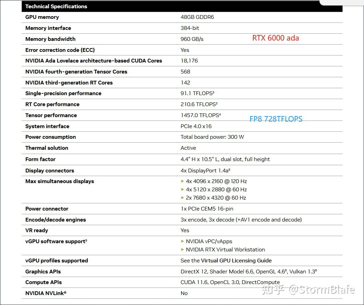
Task: Select the 384-bit value
Action: point(190,28)
